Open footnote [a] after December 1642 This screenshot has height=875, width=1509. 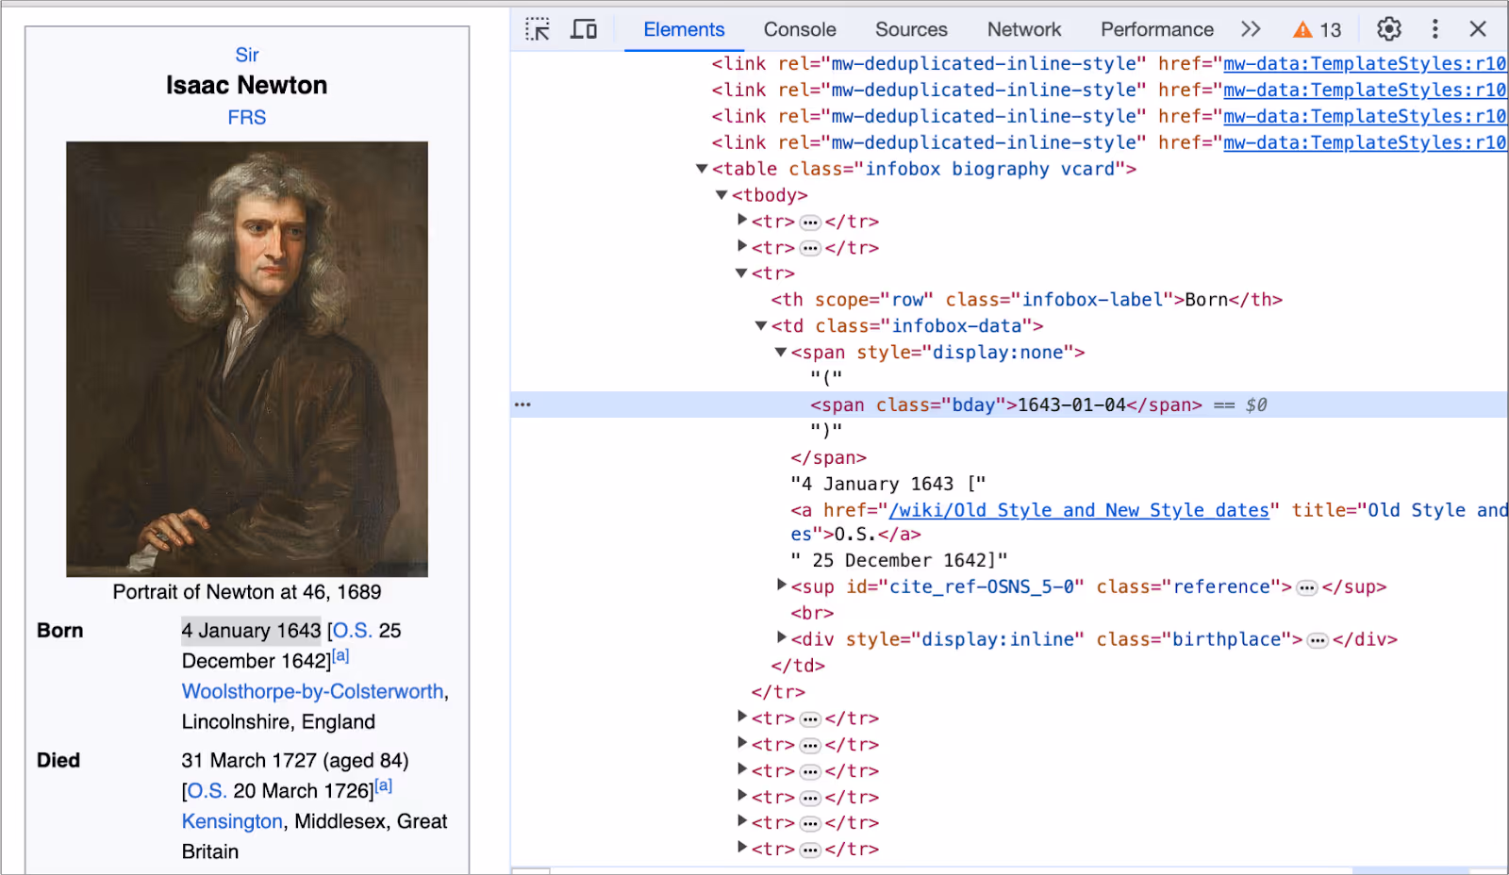pyautogui.click(x=340, y=655)
